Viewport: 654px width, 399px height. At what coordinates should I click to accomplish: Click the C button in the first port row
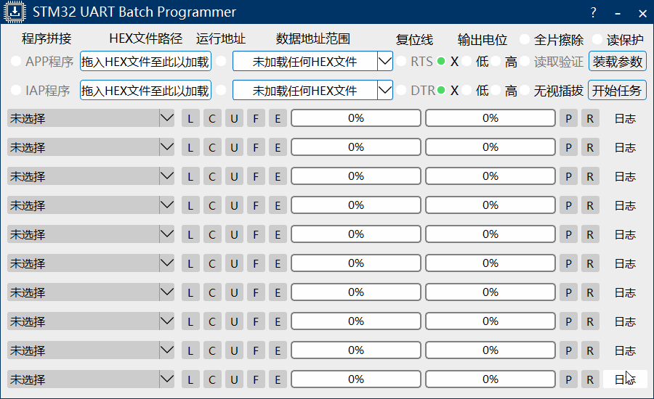point(212,118)
